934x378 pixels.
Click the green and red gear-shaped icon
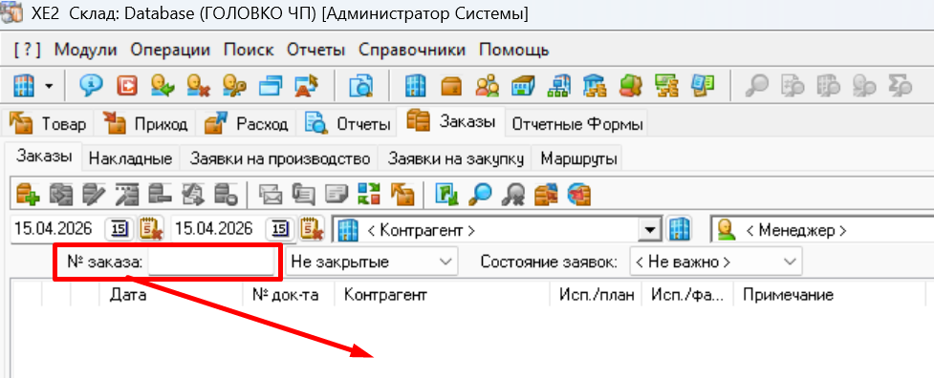(630, 86)
